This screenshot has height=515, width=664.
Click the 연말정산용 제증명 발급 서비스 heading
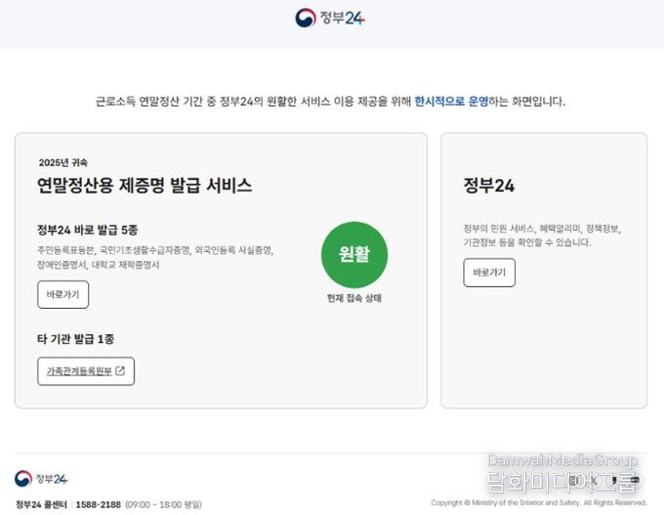click(145, 186)
